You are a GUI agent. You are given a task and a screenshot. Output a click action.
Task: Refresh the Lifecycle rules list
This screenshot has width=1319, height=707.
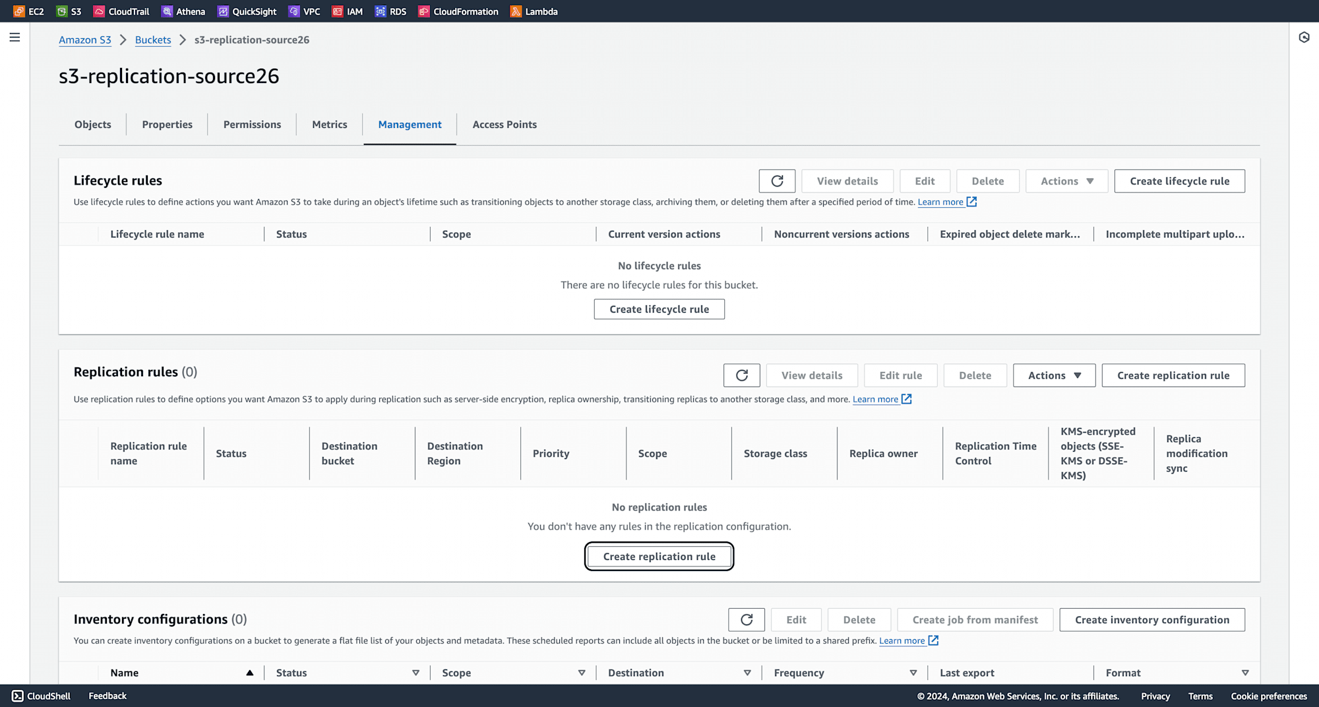777,181
